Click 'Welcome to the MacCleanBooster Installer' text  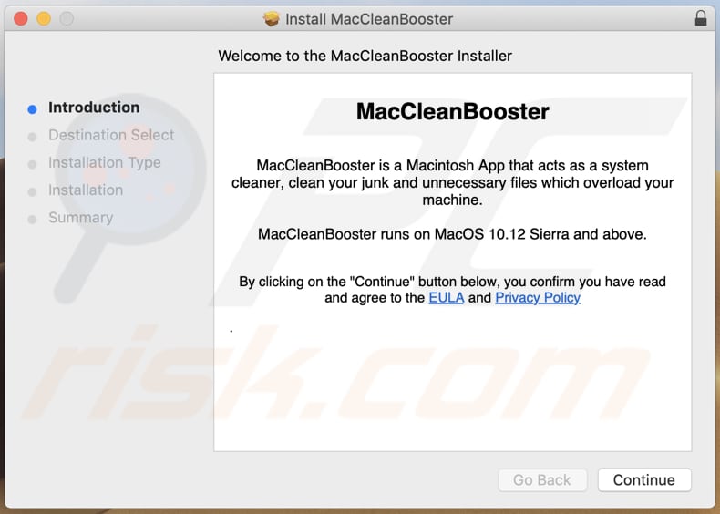coord(365,56)
